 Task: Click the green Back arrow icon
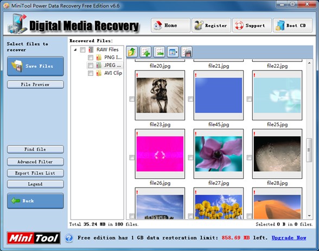click(16, 201)
